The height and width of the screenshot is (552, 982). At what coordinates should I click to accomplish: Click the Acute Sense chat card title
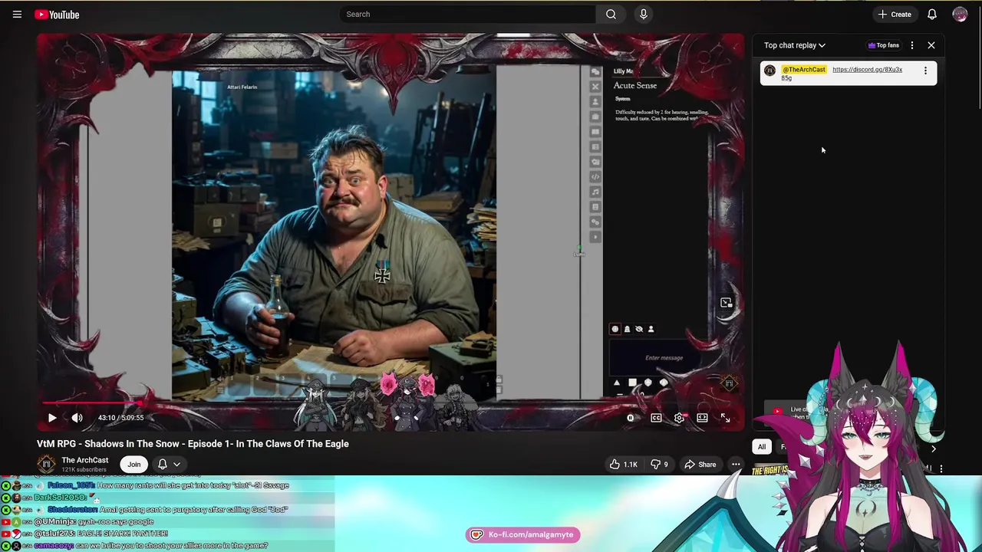click(x=635, y=86)
